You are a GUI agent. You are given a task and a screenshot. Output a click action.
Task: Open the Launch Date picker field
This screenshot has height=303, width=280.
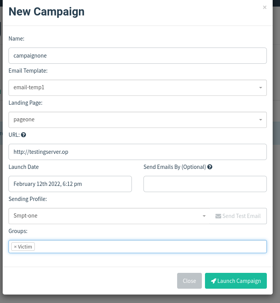pos(70,184)
